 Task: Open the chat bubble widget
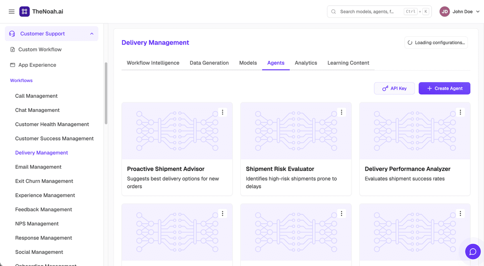tap(473, 252)
